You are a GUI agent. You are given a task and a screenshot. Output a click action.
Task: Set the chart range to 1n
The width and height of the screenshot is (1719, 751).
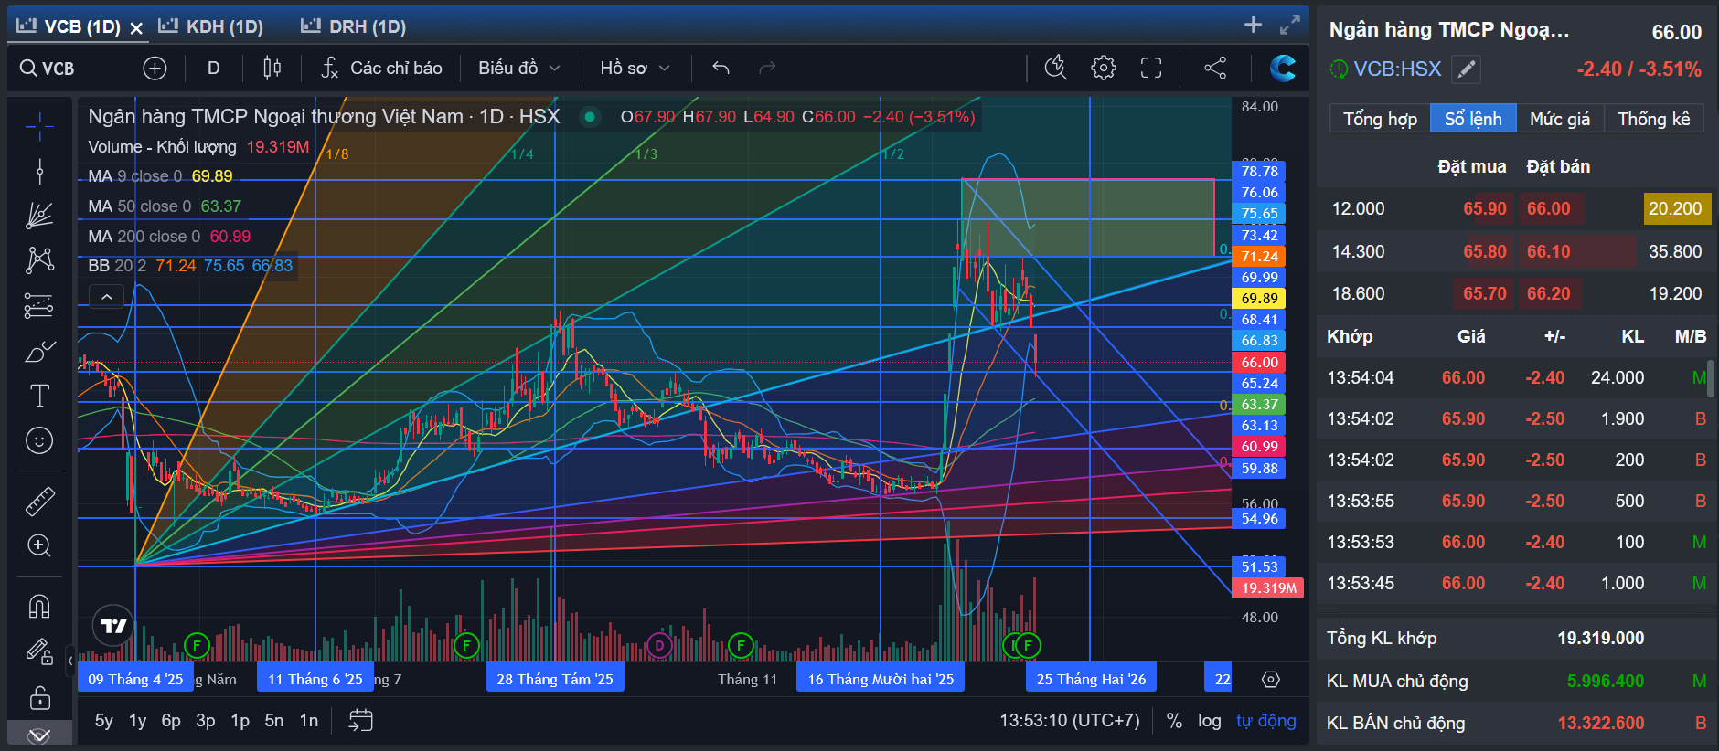(x=309, y=721)
